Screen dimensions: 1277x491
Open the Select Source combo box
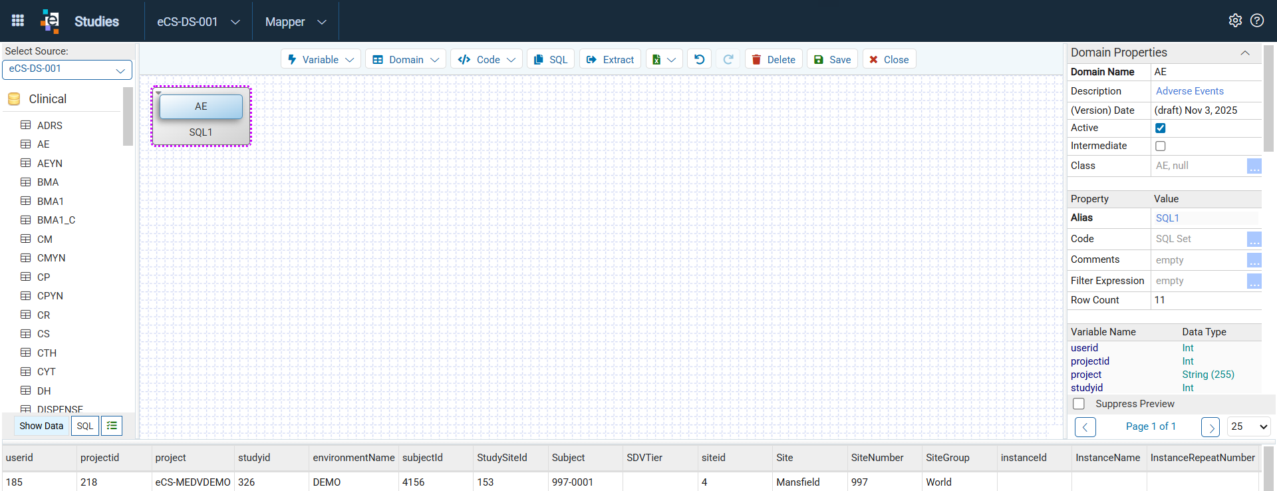67,69
